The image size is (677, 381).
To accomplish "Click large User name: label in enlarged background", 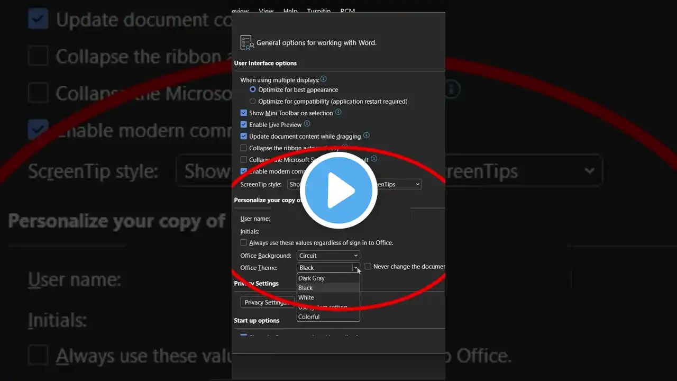I will 75,279.
